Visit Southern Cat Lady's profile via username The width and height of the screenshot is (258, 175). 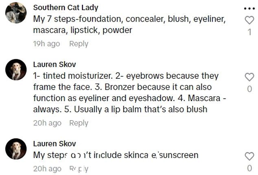point(66,8)
